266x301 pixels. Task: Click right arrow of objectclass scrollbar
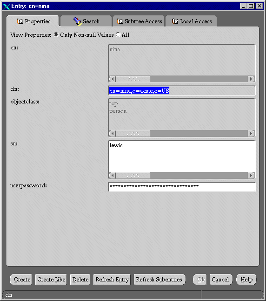(251, 133)
